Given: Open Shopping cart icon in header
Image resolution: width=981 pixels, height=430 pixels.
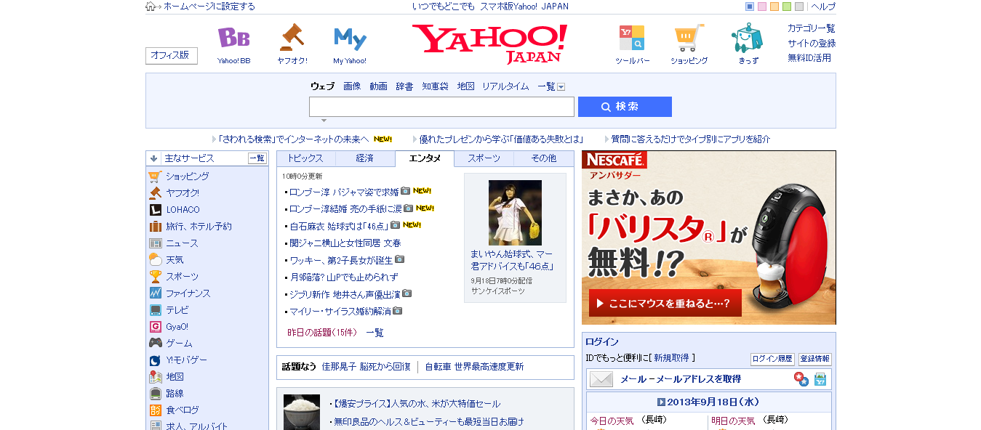Looking at the screenshot, I should (x=689, y=38).
